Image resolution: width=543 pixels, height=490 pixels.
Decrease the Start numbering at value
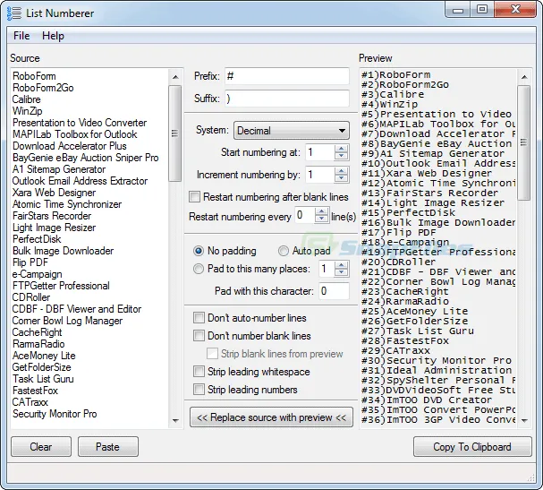342,156
